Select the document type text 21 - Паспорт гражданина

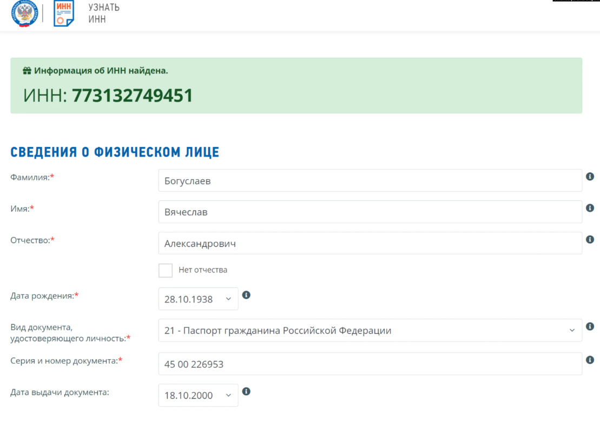pyautogui.click(x=278, y=331)
